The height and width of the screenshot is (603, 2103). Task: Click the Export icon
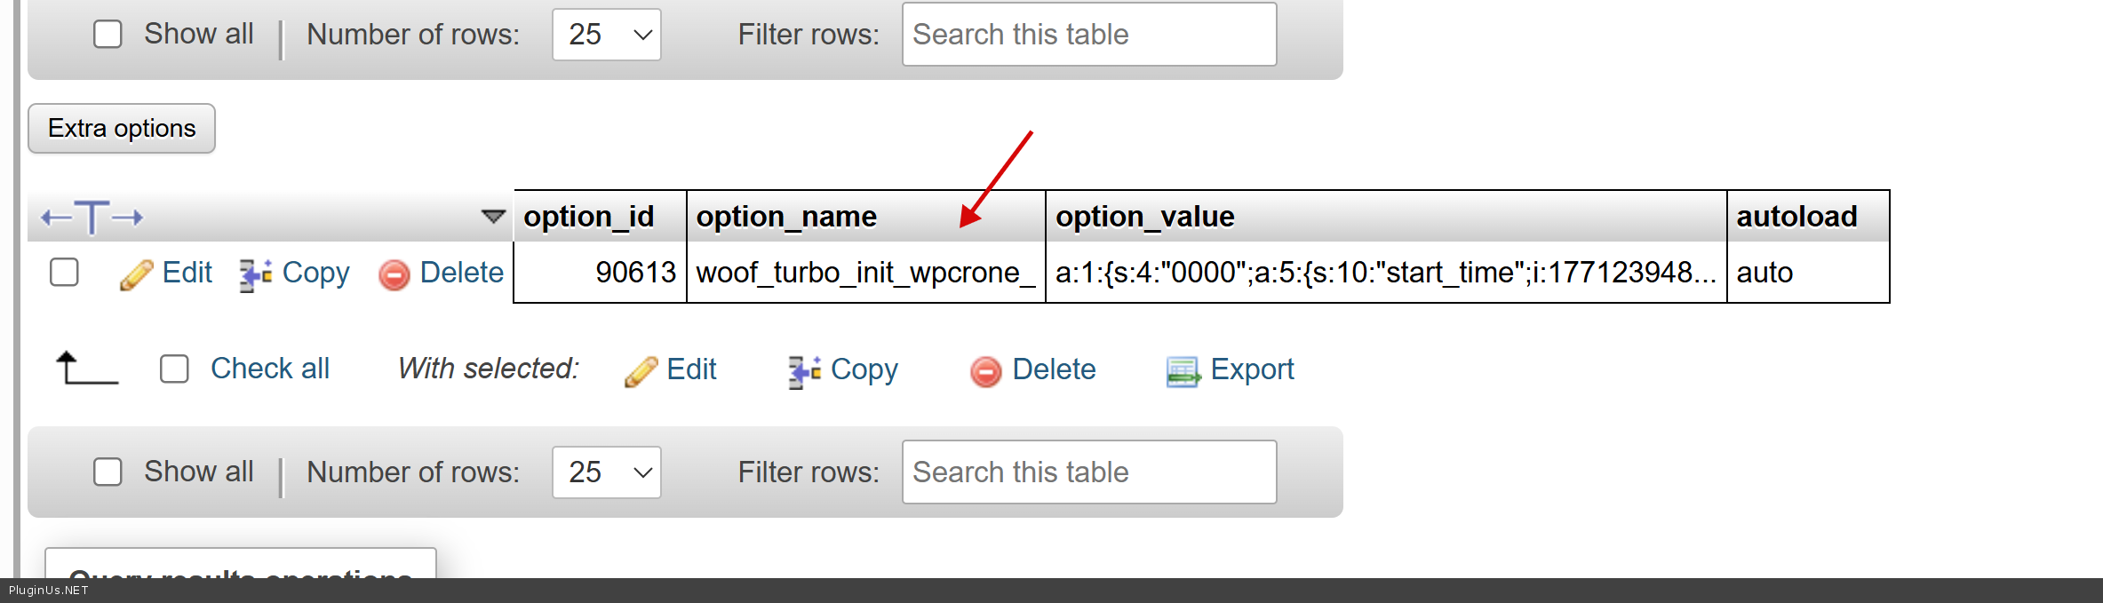tap(1183, 371)
